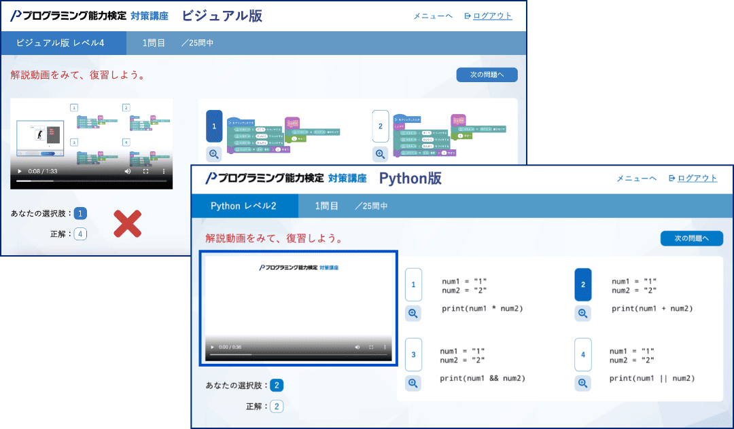The image size is (734, 429).
Task: Select Python answer option 1
Action: [413, 284]
